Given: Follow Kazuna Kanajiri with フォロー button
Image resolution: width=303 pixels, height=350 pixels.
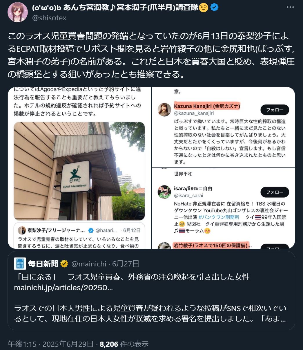Looking at the screenshot, I should point(275,110).
